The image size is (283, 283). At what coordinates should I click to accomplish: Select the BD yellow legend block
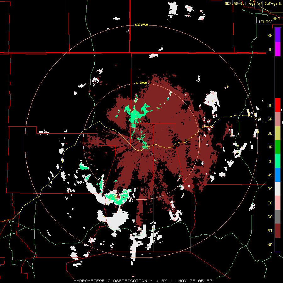click(x=278, y=133)
